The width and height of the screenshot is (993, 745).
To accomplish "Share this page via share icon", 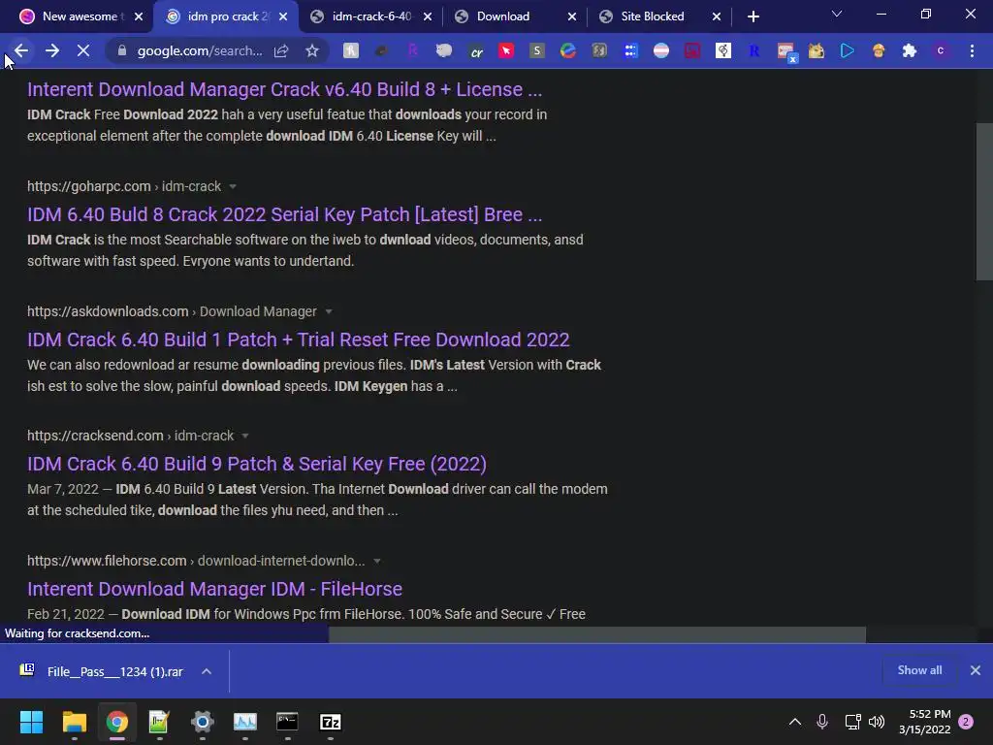I will point(281,50).
